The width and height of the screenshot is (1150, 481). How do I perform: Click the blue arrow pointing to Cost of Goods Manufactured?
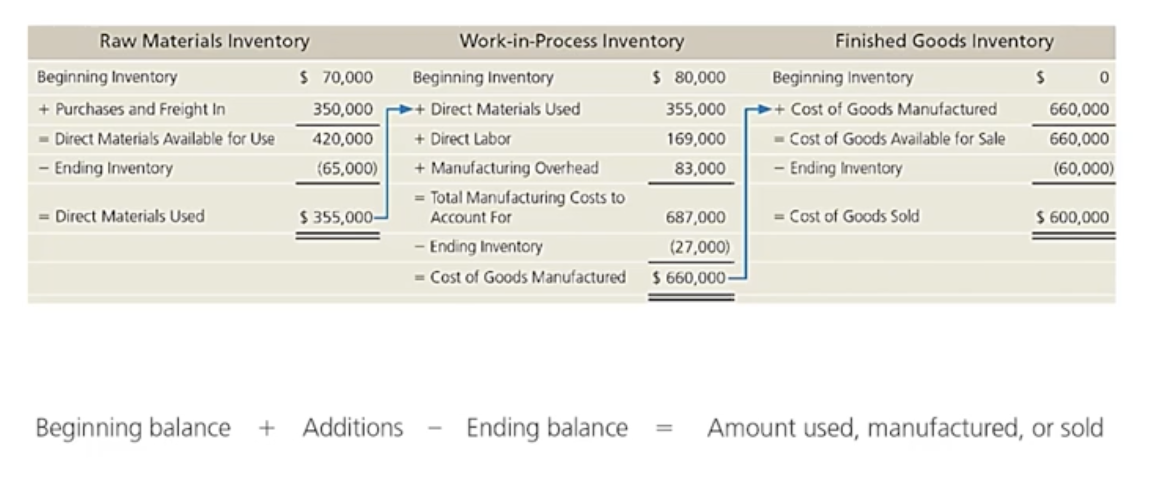click(x=764, y=110)
